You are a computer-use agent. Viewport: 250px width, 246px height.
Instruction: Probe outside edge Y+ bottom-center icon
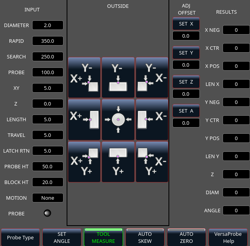coord(118,162)
